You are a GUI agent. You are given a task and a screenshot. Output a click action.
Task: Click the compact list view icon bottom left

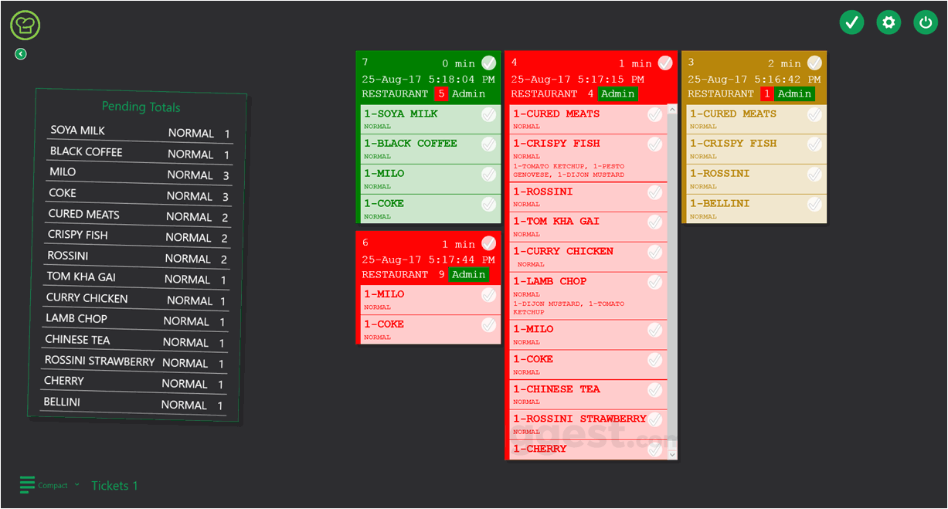(29, 485)
